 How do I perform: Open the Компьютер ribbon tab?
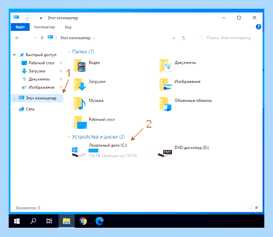[44, 27]
